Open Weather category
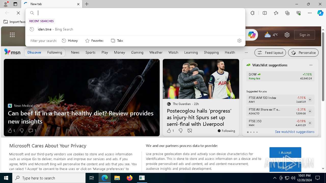 pyautogui.click(x=156, y=52)
